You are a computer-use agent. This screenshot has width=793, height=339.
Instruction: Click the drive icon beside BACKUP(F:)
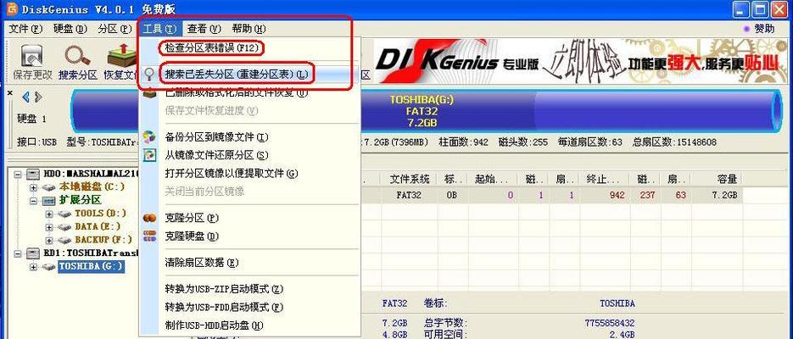(x=64, y=241)
